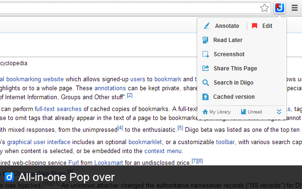
Task: Open Unread list link
Action: coord(255,112)
